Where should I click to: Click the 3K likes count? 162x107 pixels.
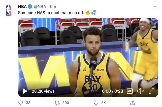click(103, 103)
